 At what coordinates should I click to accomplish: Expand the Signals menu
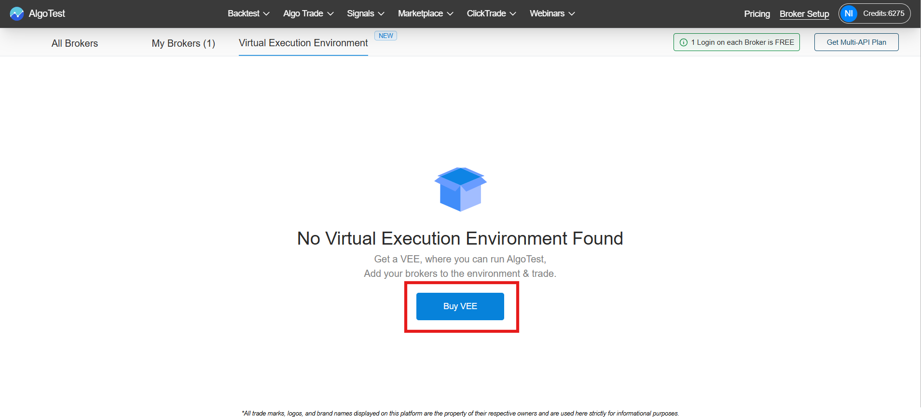[365, 13]
